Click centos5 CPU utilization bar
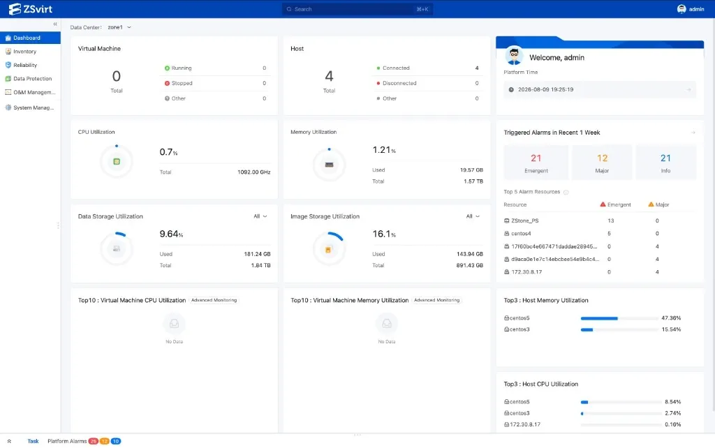This screenshot has width=715, height=448. (621, 402)
